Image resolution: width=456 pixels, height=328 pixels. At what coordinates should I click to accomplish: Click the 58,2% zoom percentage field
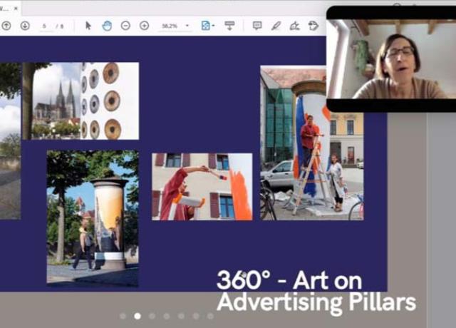(x=170, y=26)
